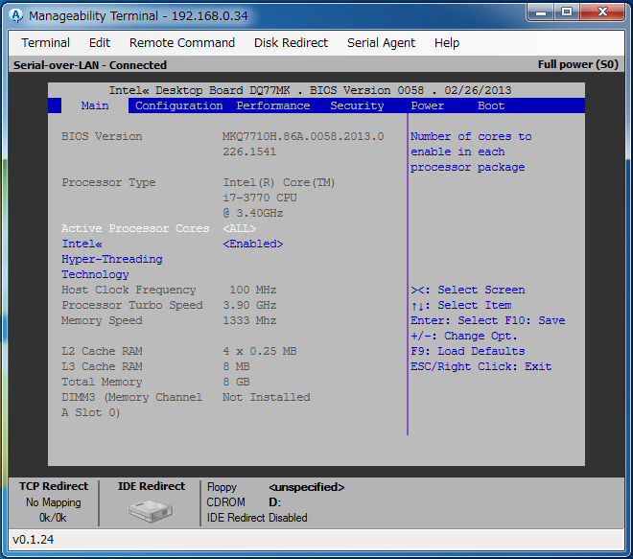
Task: Open the Boot BIOS tab
Action: tap(491, 105)
